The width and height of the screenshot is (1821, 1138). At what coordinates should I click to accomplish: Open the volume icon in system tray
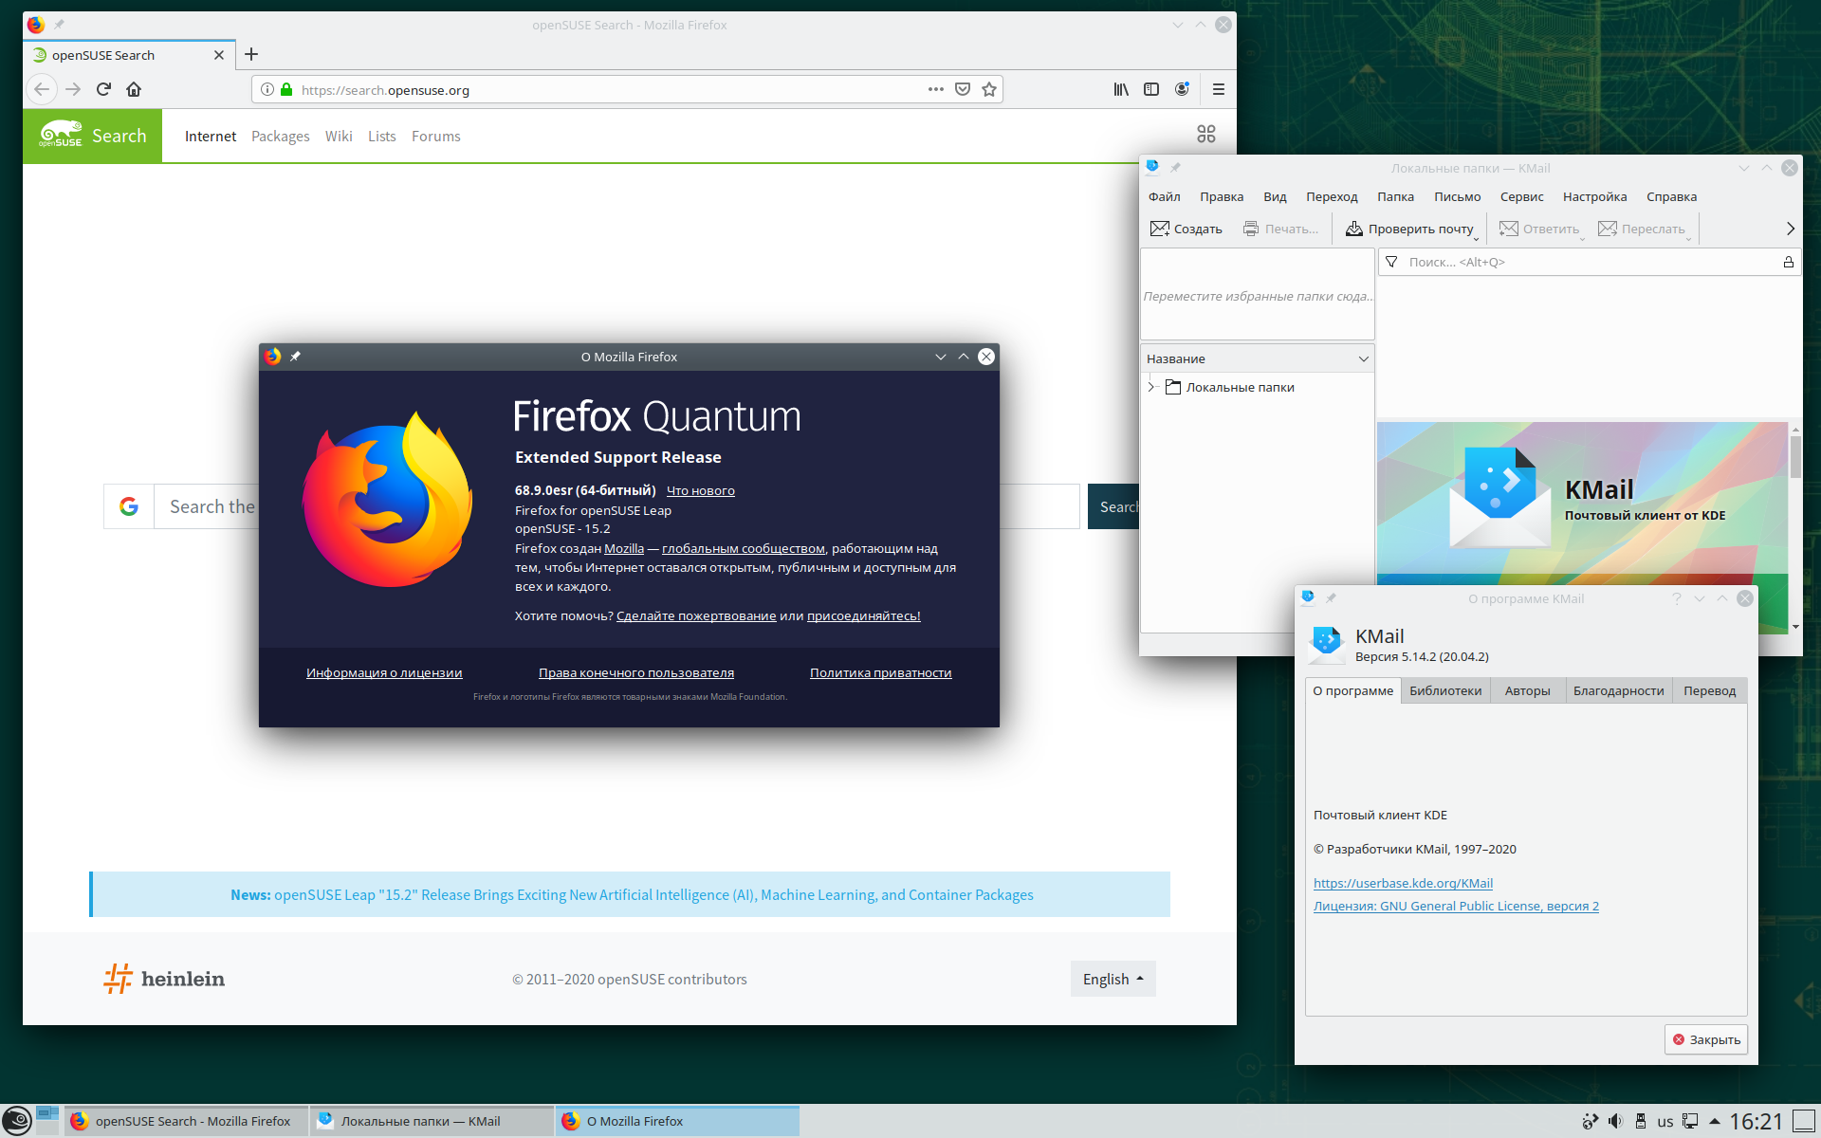1615,1121
